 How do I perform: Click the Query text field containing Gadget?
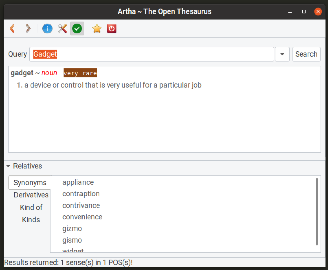point(152,54)
